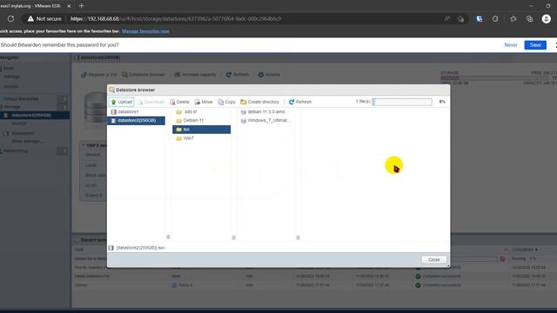The height and width of the screenshot is (313, 557).
Task: Click the storage capacity usage bar
Action: [x=494, y=78]
